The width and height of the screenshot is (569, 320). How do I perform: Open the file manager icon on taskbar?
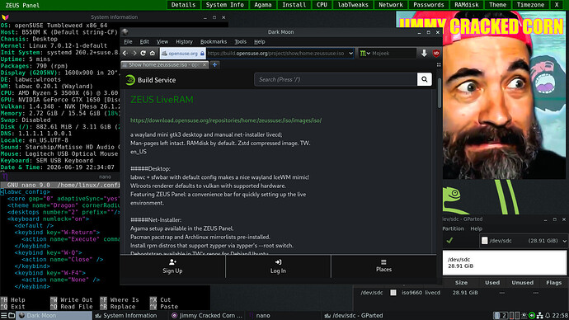click(12, 316)
